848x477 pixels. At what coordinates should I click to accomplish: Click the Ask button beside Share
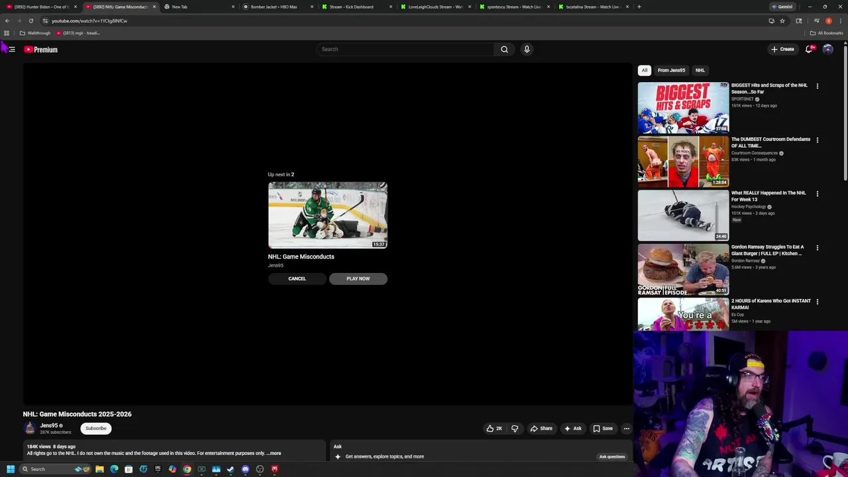tap(572, 429)
